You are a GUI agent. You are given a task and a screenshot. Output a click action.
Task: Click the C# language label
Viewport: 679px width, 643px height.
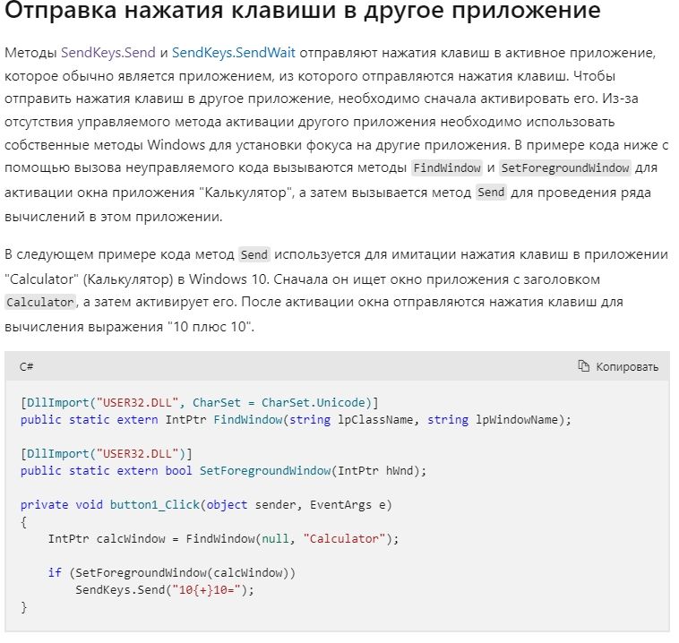(27, 366)
